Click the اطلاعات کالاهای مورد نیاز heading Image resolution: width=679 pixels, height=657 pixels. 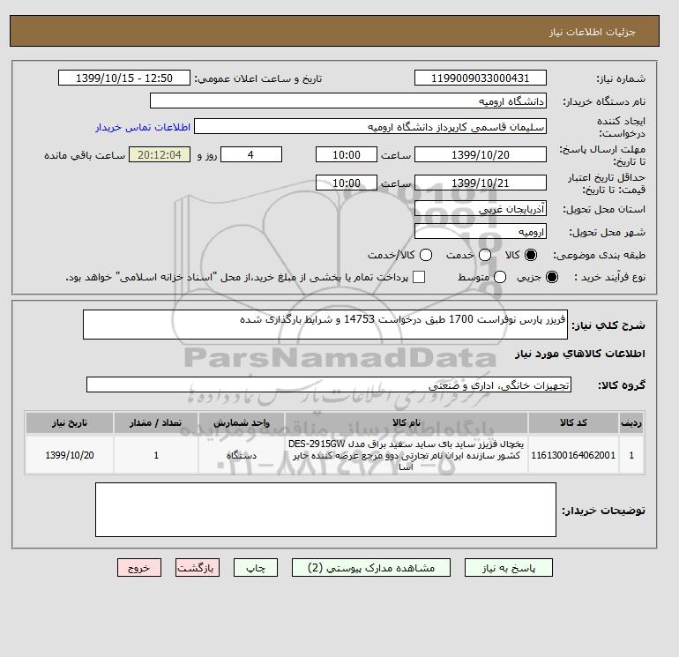click(580, 354)
